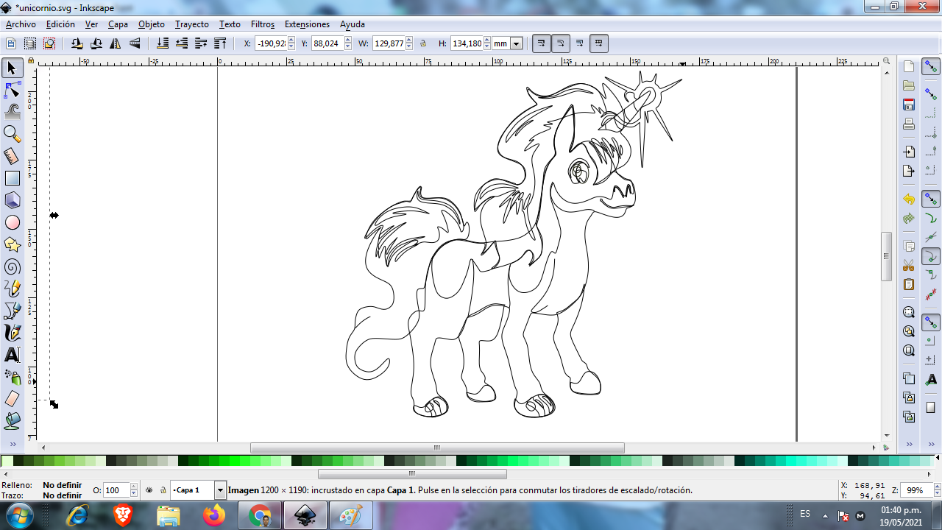Click Deselect icon in tool controls bar
The height and width of the screenshot is (530, 942).
click(49, 43)
